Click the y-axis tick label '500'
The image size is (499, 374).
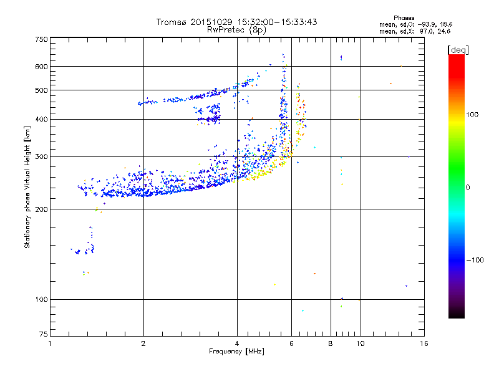point(41,90)
